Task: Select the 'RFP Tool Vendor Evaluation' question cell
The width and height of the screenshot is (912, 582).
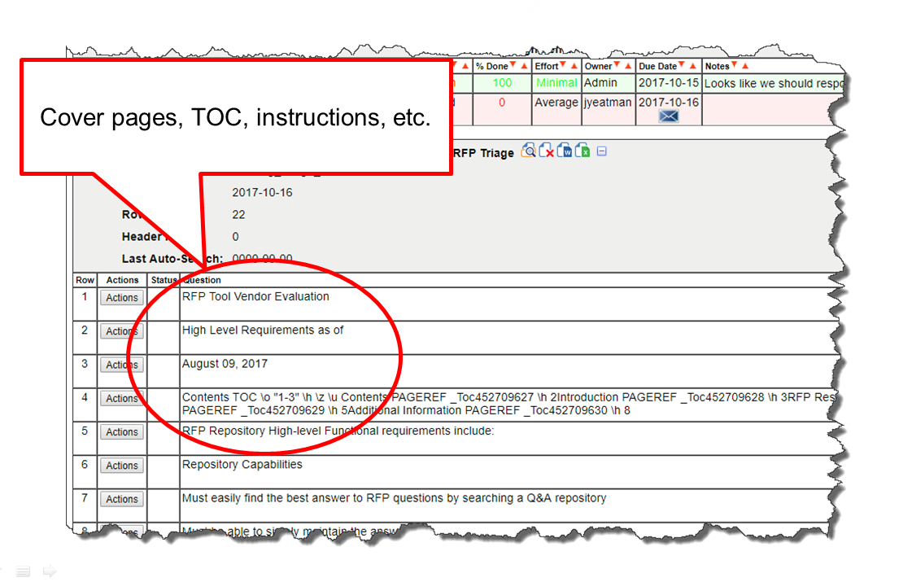Action: (x=255, y=297)
